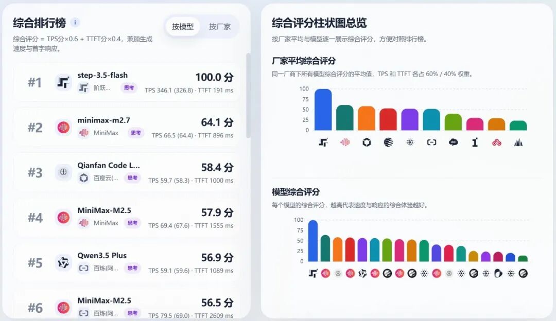The height and width of the screenshot is (321, 556).
Task: Click the chat bubble icon under the vendor chart
Action: pos(453,142)
